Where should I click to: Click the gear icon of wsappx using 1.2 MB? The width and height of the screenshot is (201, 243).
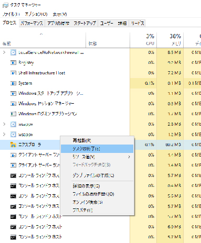(13, 135)
